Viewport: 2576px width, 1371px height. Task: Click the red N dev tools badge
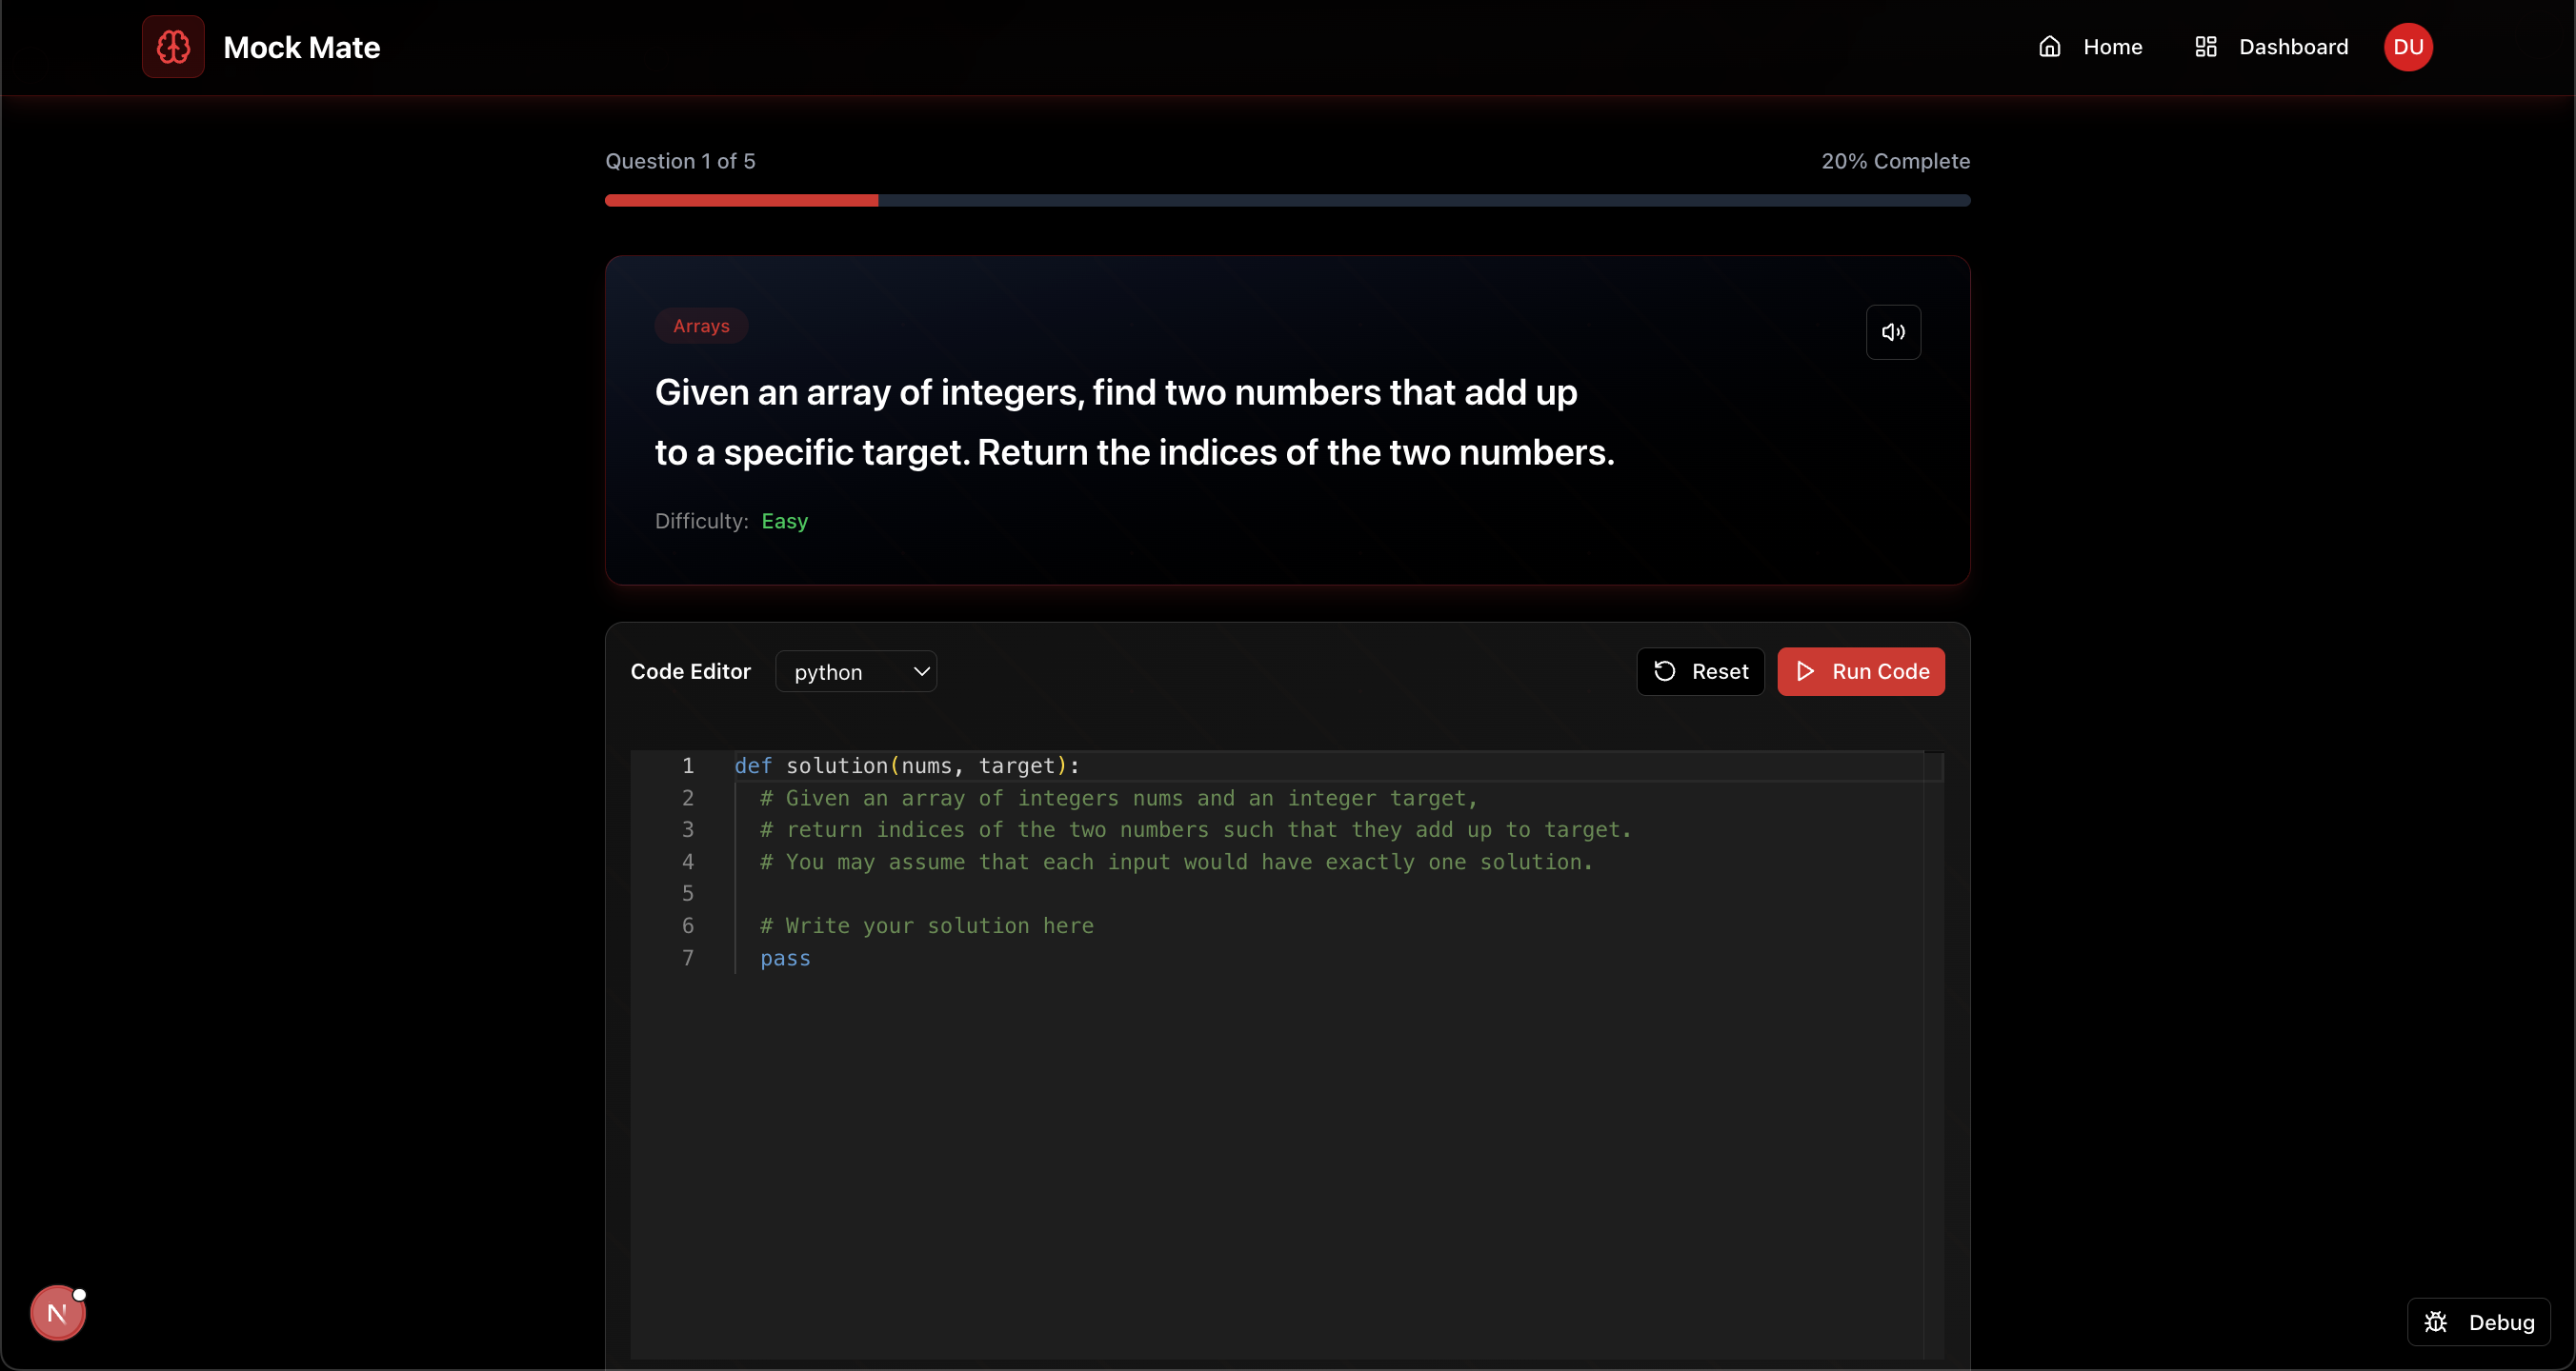tap(57, 1312)
